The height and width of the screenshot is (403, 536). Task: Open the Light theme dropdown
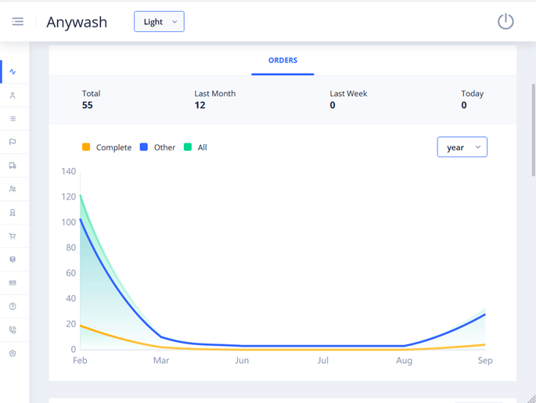click(159, 22)
